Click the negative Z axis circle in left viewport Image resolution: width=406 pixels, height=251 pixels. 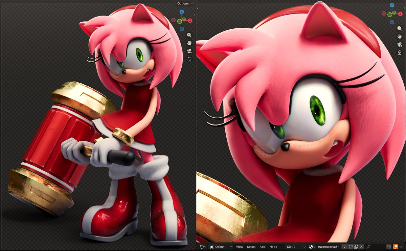[182, 29]
